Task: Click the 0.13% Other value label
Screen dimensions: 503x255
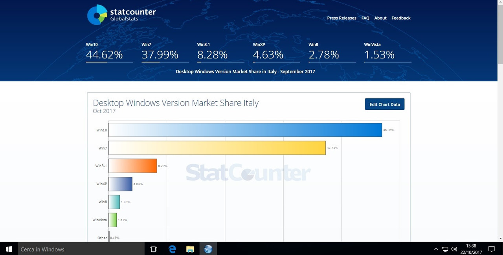Action: click(x=115, y=238)
